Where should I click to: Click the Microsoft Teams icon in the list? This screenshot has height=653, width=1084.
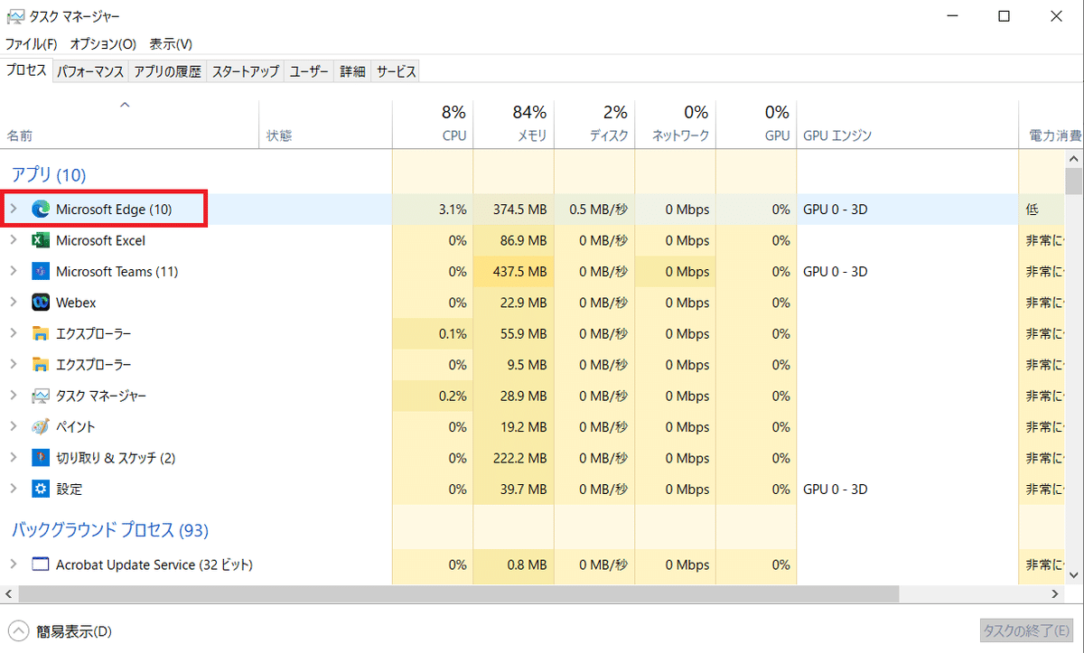(40, 272)
